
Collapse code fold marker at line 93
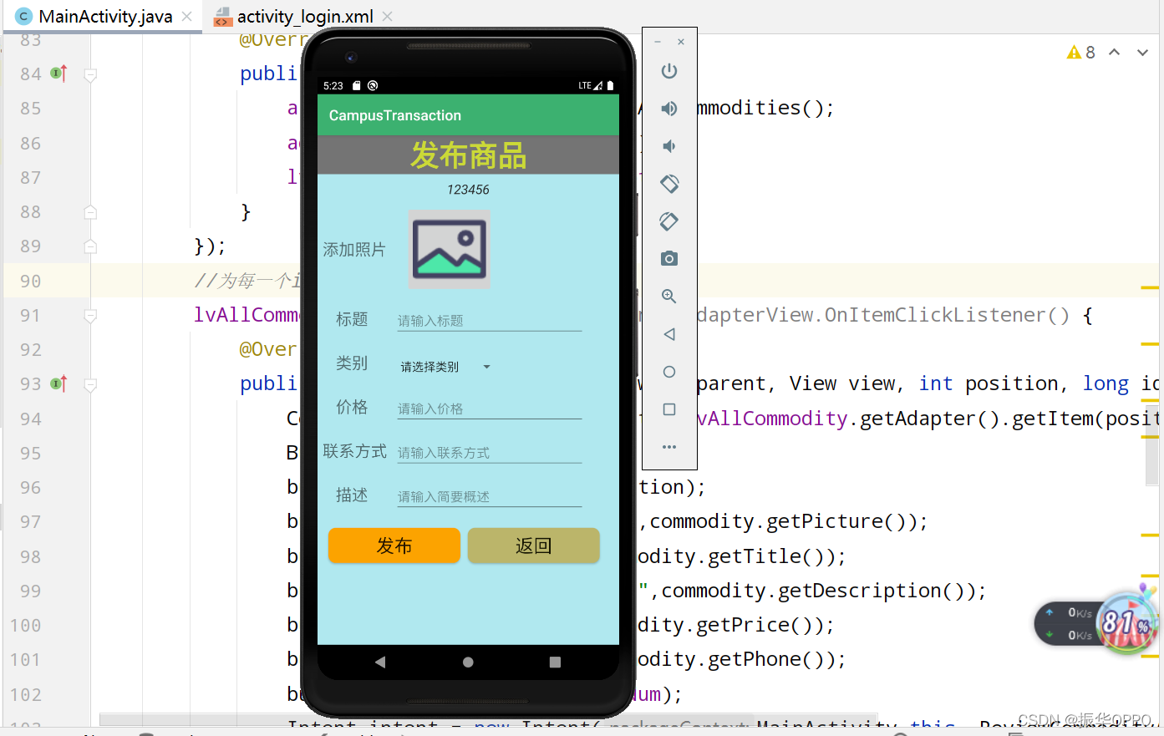90,384
